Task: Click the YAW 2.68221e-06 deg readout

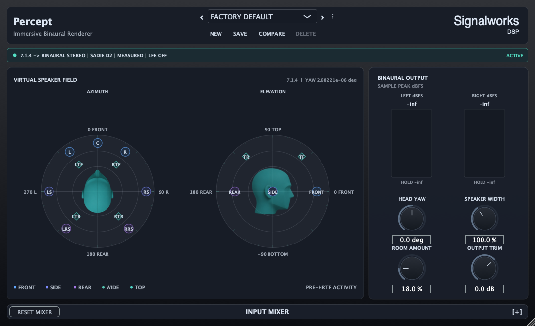Action: pos(330,80)
